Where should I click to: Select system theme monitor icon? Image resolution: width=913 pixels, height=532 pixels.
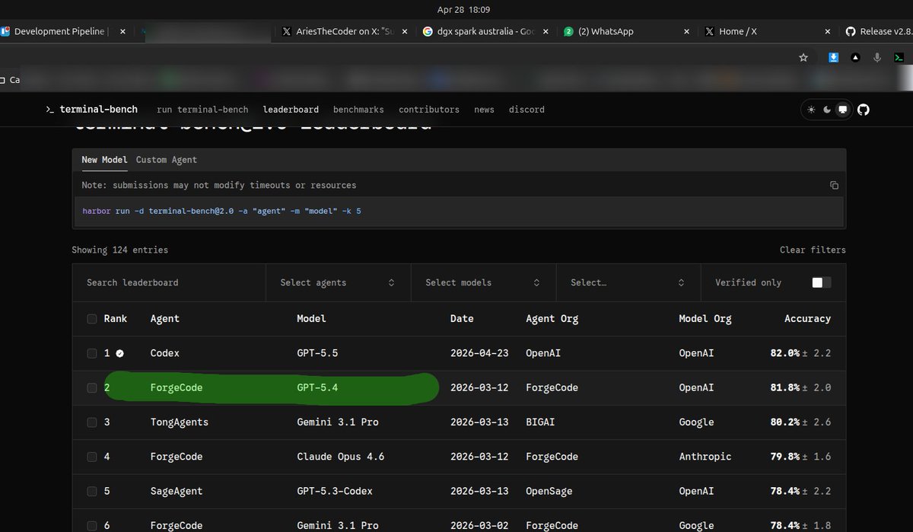coord(842,110)
